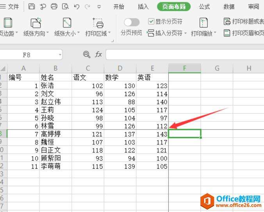Select the cell with name 顾紫阳
This screenshot has height=212, width=264.
pyautogui.click(x=55, y=158)
